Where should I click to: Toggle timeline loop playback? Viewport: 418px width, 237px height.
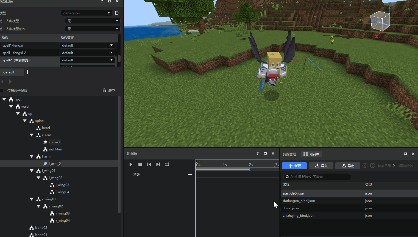(x=167, y=164)
